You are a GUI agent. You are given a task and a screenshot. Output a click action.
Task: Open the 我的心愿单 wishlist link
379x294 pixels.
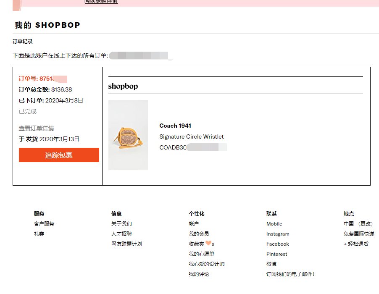pos(201,254)
